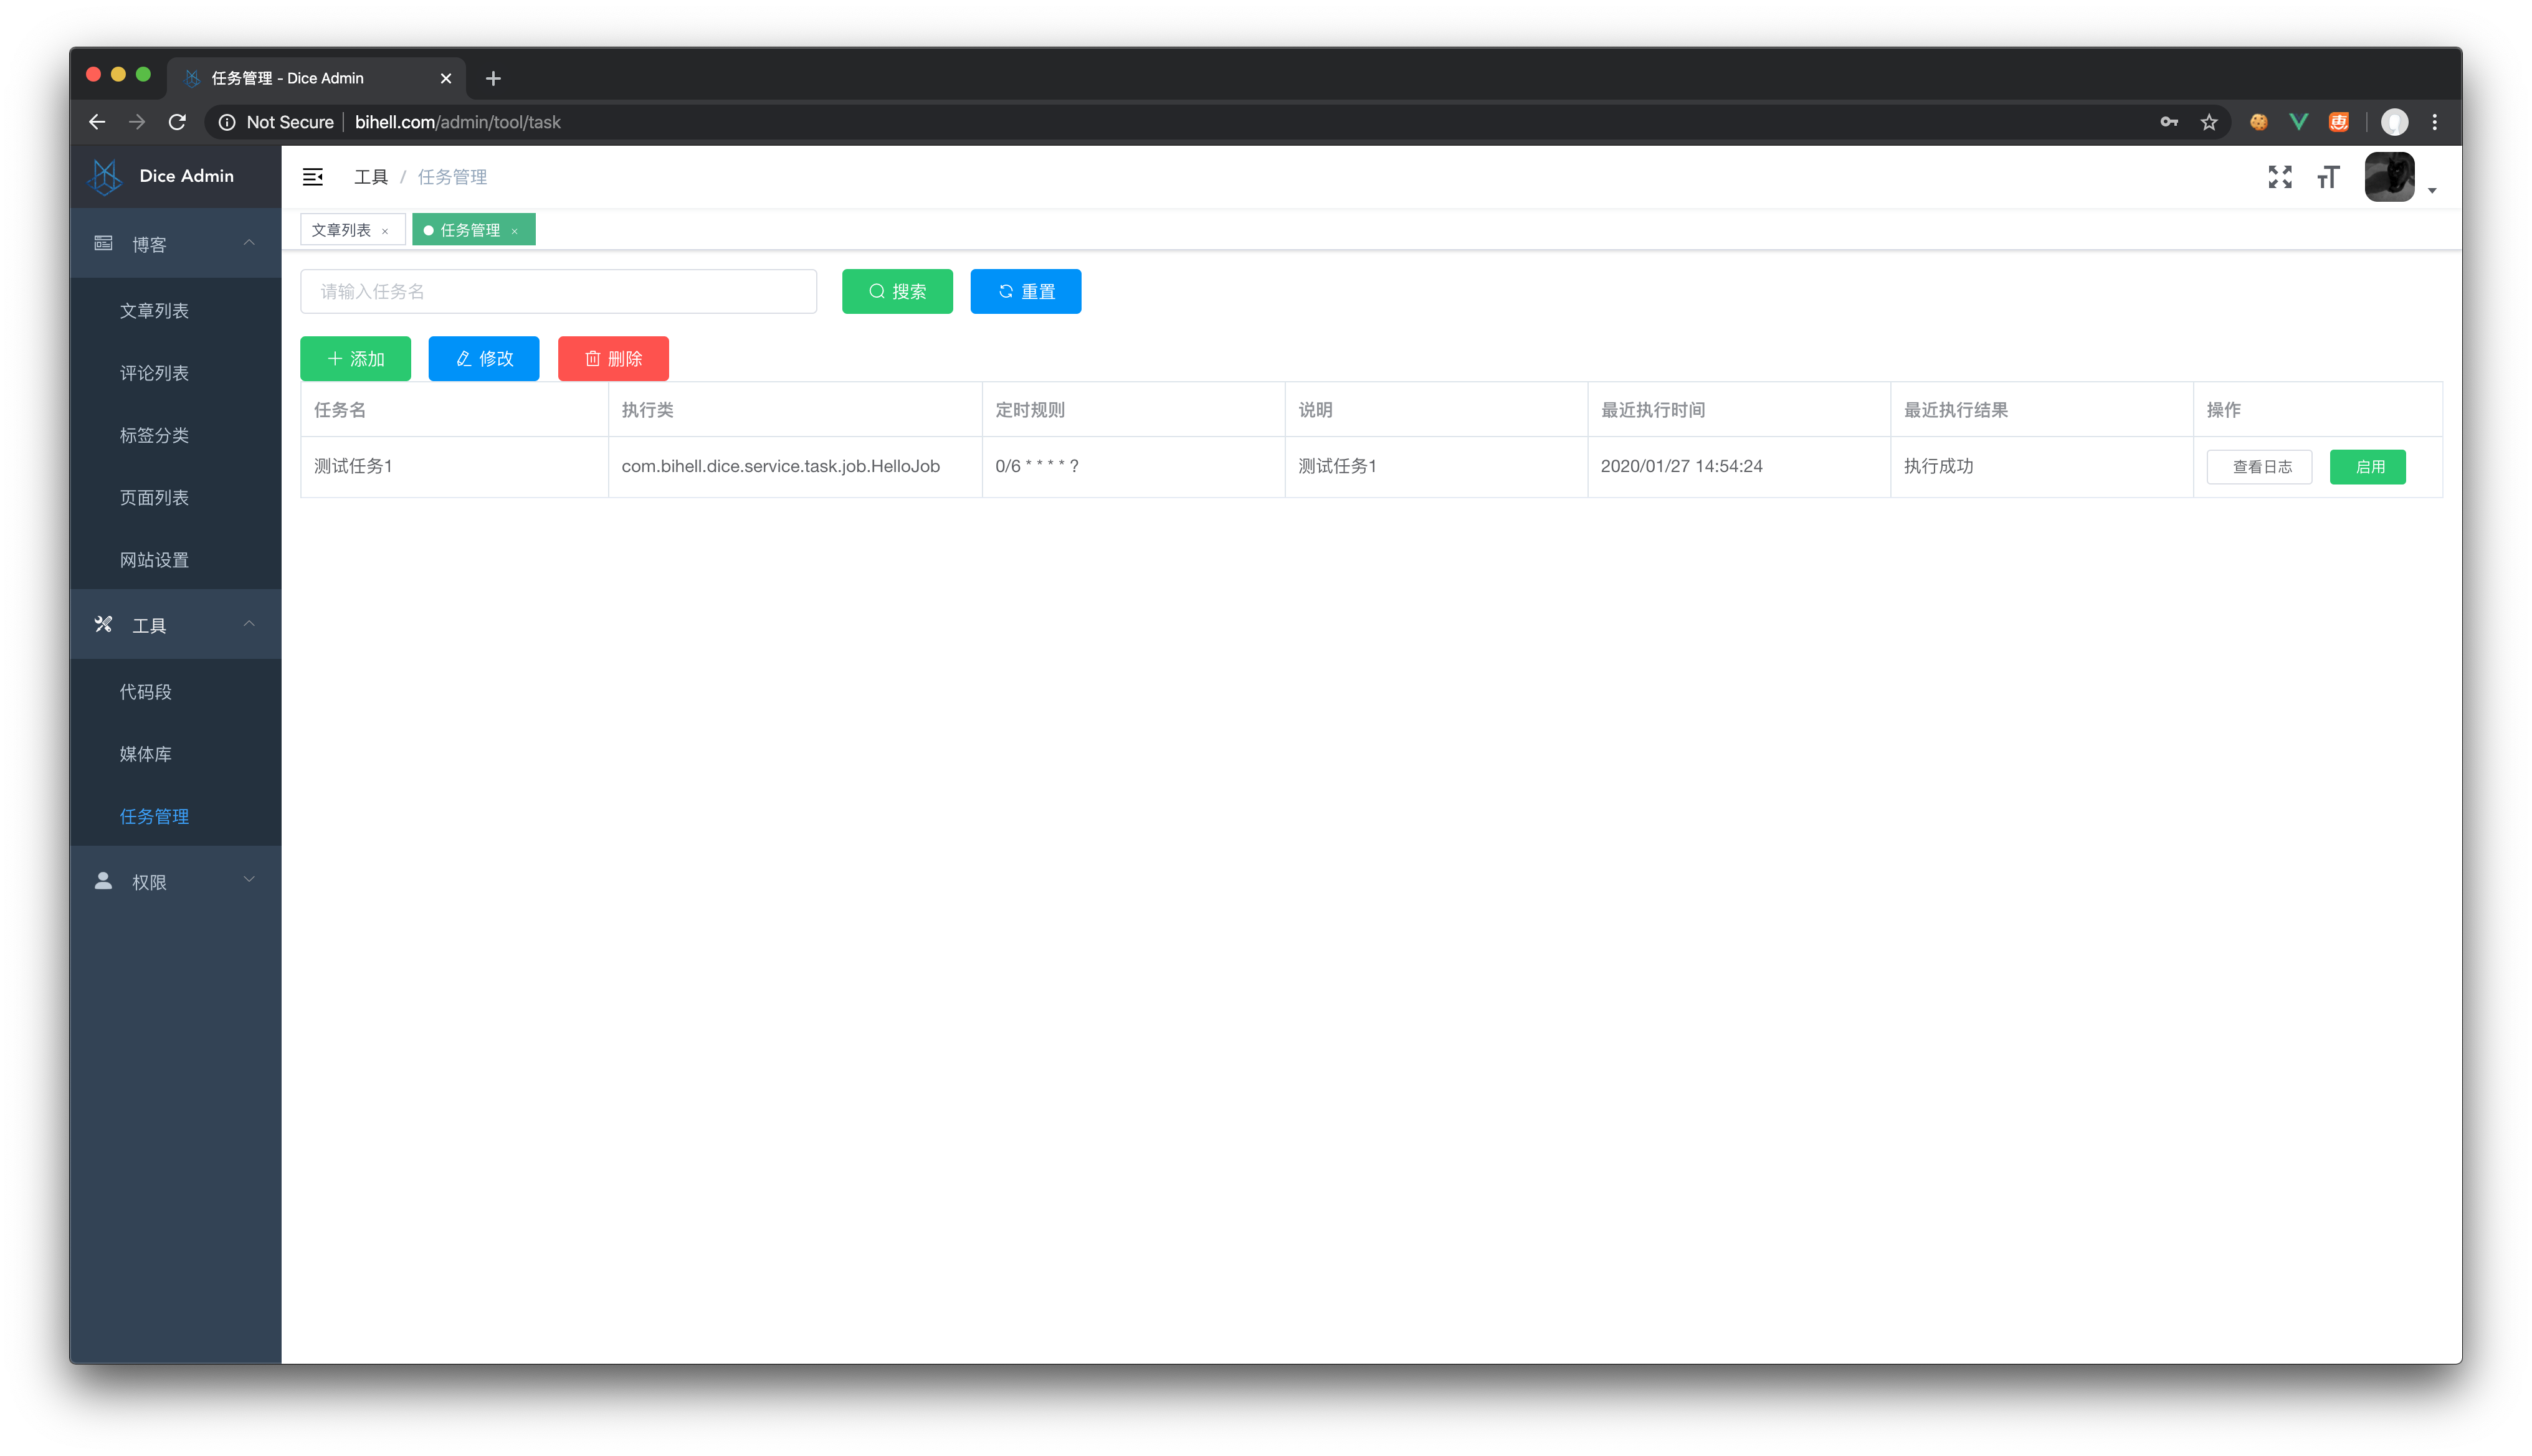This screenshot has width=2532, height=1456.
Task: Expand the 权限 sidebar menu
Action: (175, 882)
